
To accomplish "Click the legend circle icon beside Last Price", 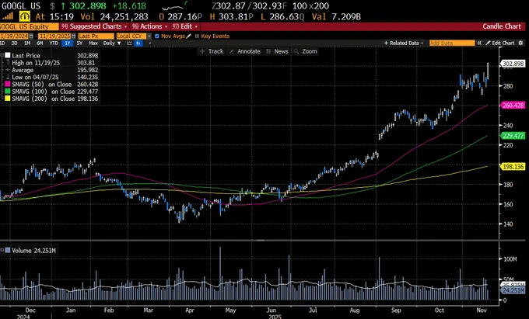I will pyautogui.click(x=2, y=56).
